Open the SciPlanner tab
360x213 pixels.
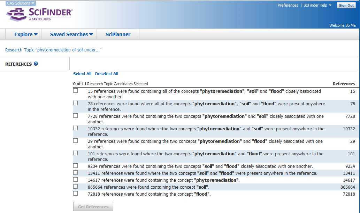pyautogui.click(x=118, y=34)
